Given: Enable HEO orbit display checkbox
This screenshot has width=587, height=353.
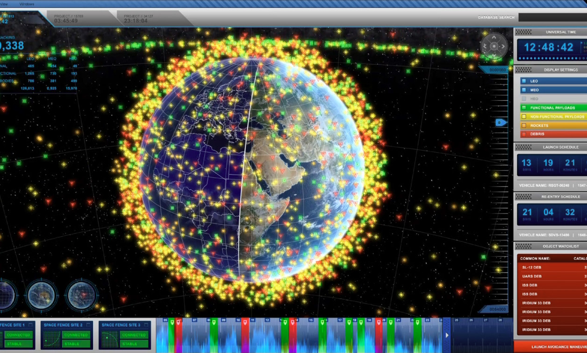Looking at the screenshot, I should pyautogui.click(x=524, y=99).
